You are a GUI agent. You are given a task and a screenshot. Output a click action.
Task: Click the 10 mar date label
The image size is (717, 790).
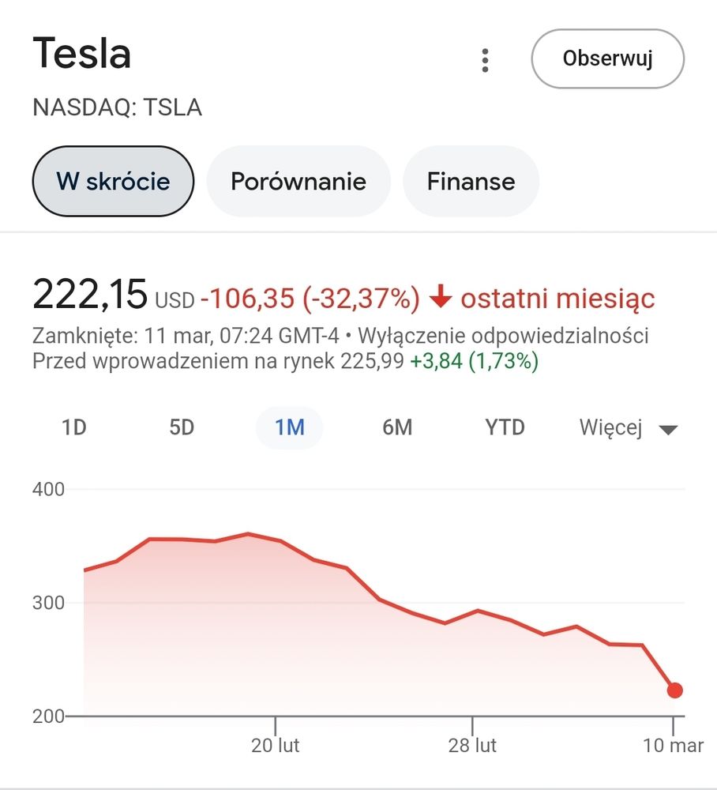tap(674, 745)
